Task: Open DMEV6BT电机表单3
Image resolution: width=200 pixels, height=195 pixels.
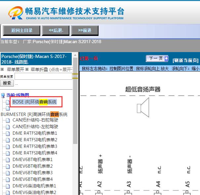Action: coord(32,173)
